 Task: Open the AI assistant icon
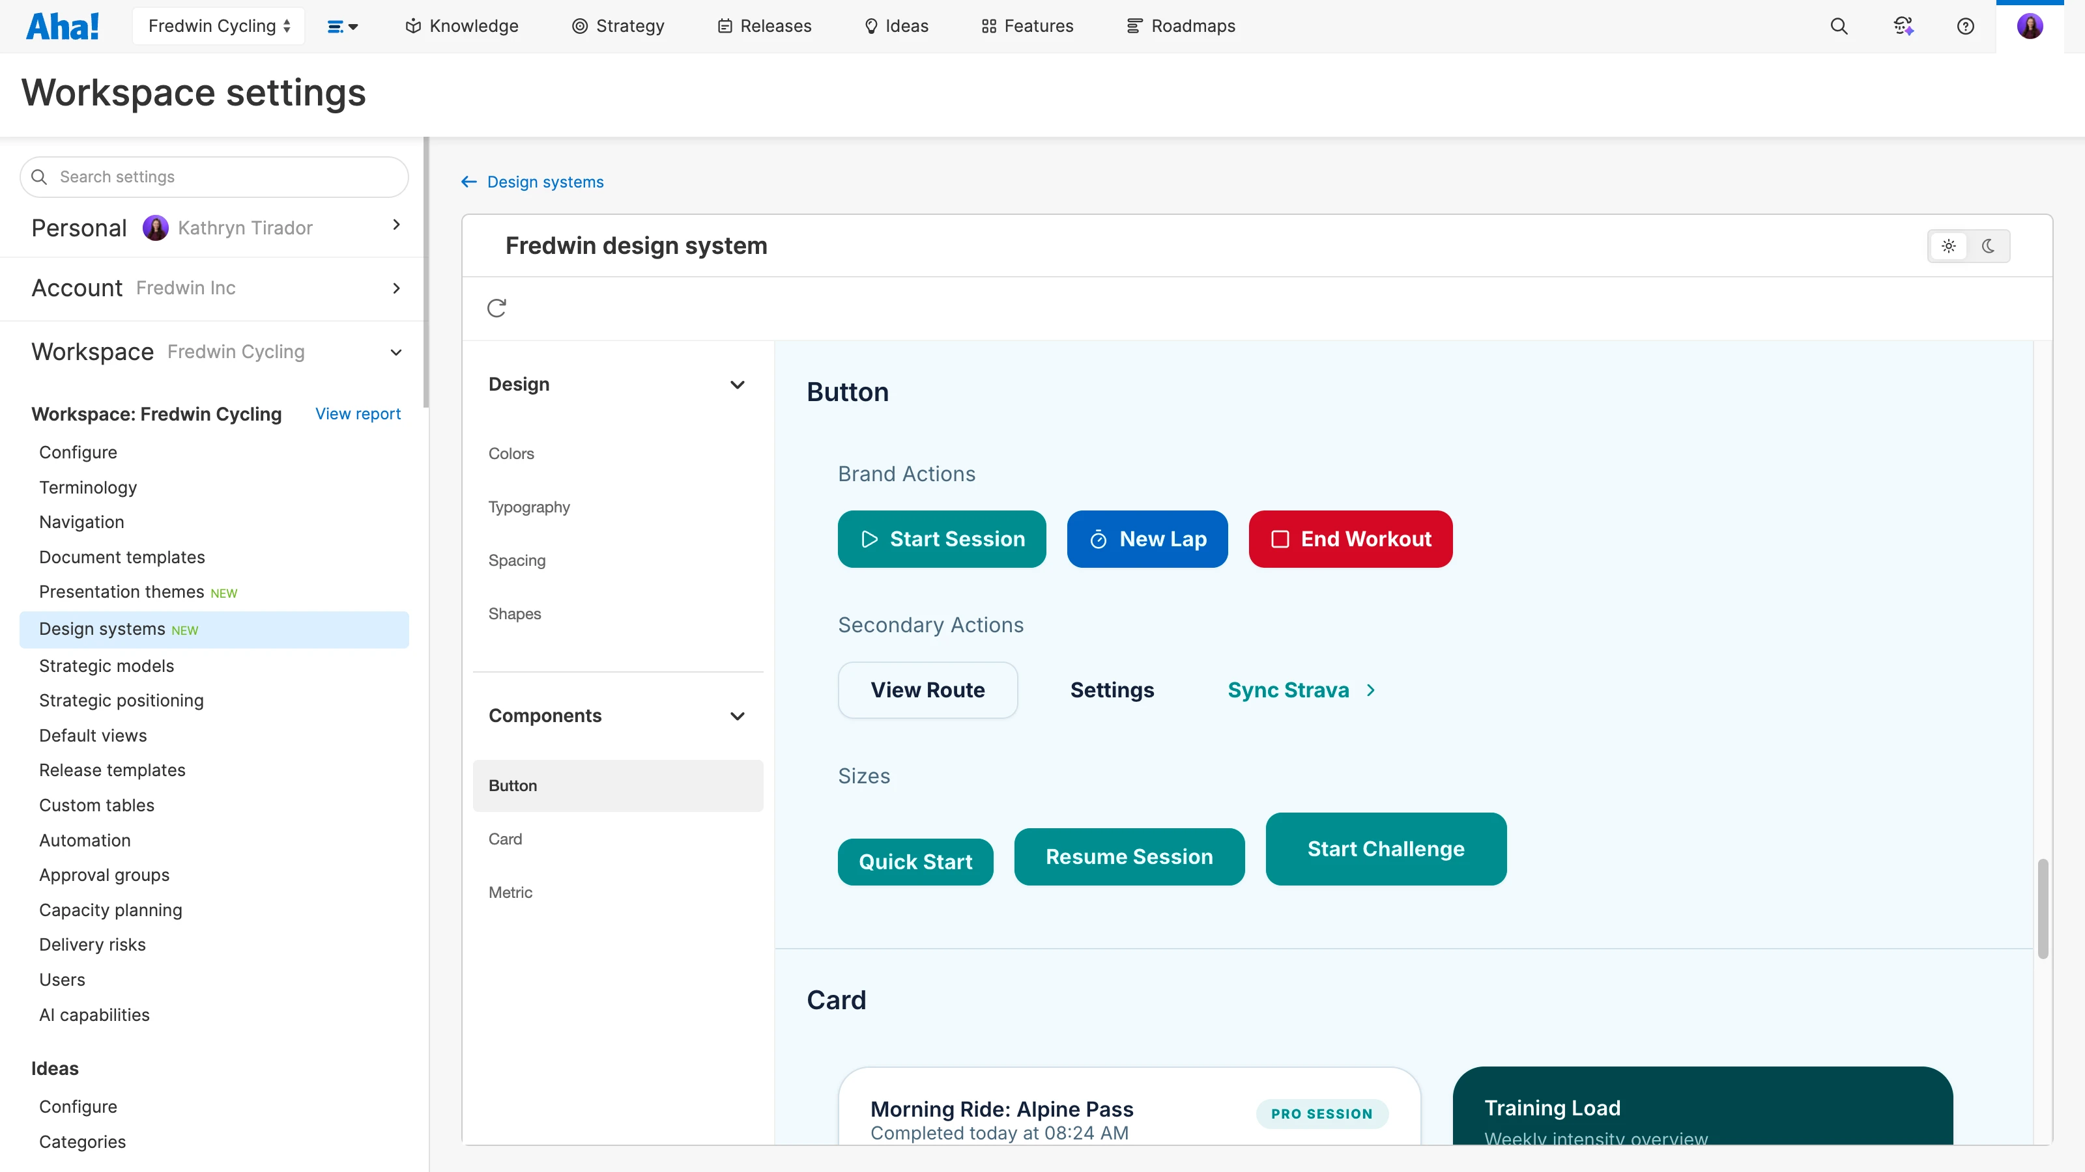[1903, 26]
